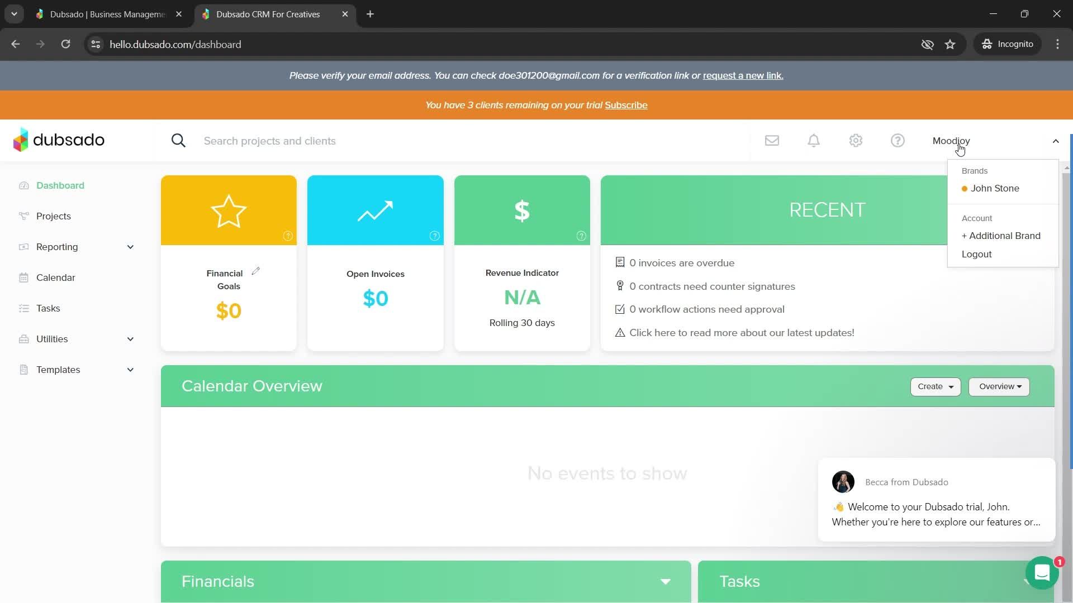This screenshot has height=603, width=1073.
Task: Click the Dubsado logo
Action: coord(59,140)
